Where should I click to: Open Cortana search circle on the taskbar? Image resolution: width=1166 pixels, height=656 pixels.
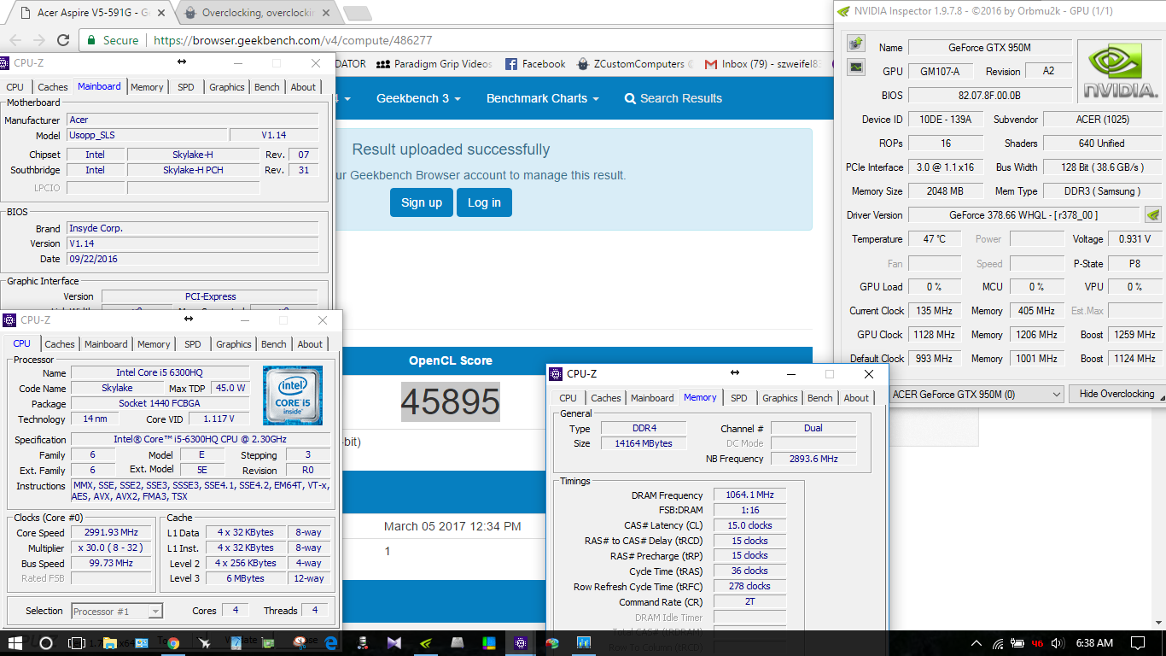click(46, 642)
